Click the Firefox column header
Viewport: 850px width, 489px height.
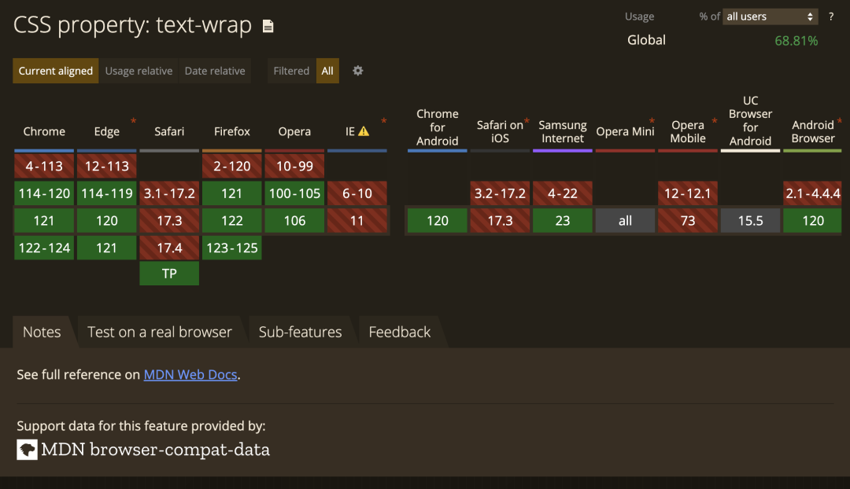pos(232,131)
